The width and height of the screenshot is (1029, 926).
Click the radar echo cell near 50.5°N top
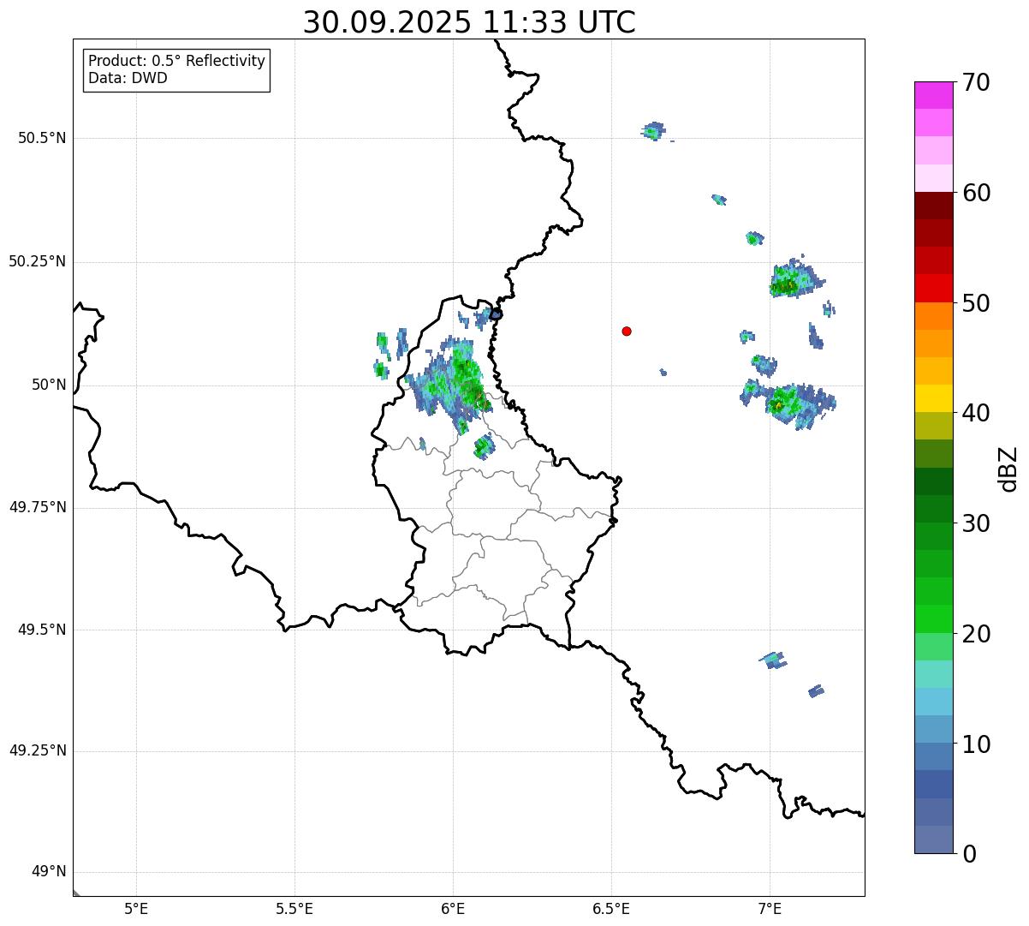[x=653, y=131]
